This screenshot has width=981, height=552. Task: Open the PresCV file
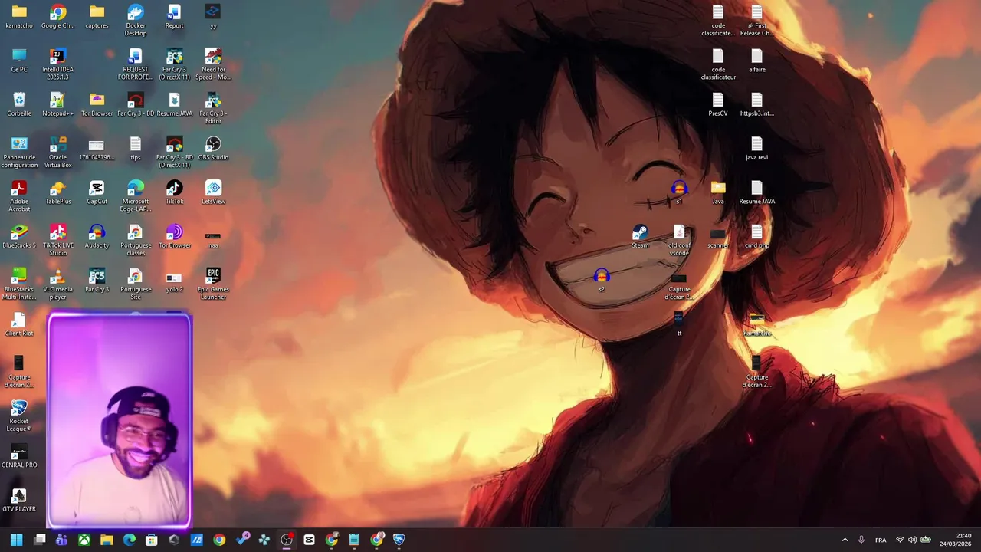(x=718, y=104)
